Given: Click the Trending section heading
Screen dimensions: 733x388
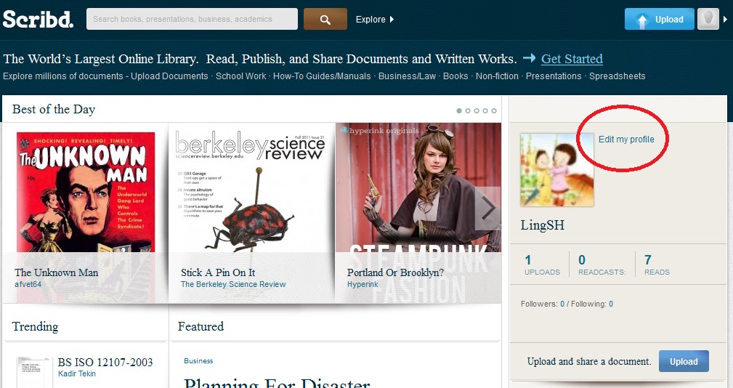Looking at the screenshot, I should (35, 326).
